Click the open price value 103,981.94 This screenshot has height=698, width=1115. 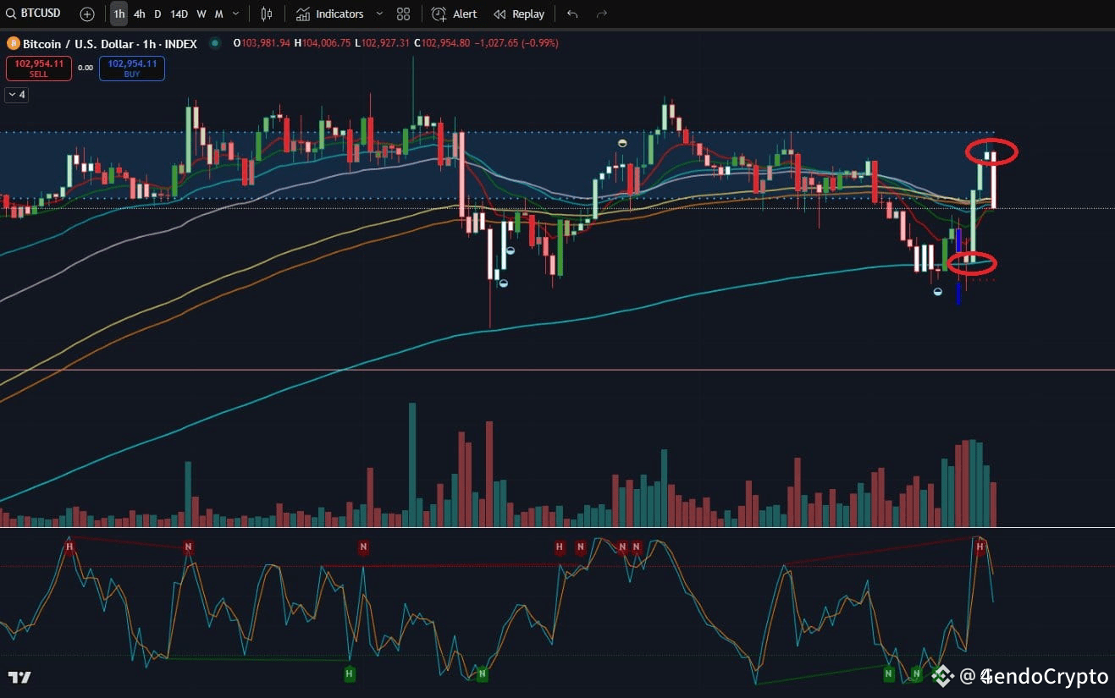[267, 43]
